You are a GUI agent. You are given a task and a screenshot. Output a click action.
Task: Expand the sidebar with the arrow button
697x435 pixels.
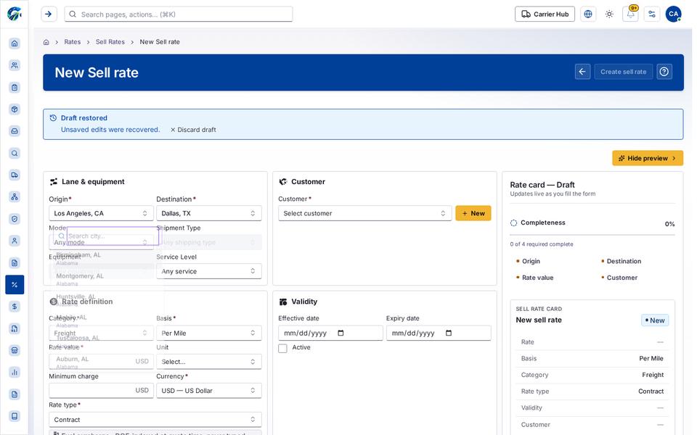(x=49, y=14)
